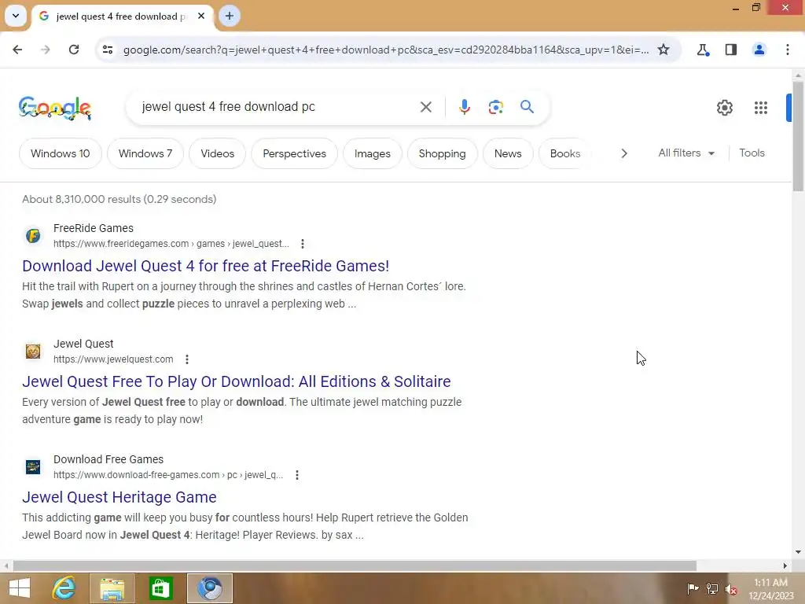The height and width of the screenshot is (604, 805).
Task: Open Download Jewel Quest 4 FreeRide Games link
Action: point(205,266)
